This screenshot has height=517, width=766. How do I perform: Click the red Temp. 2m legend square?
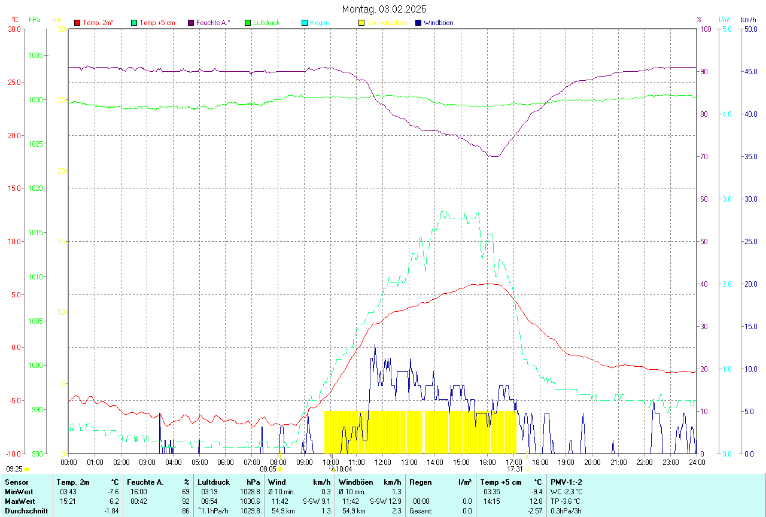[77, 23]
